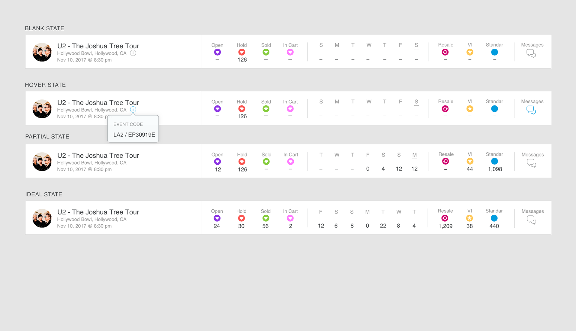Click the Messages chat icon in Blank State row

pos(531,53)
